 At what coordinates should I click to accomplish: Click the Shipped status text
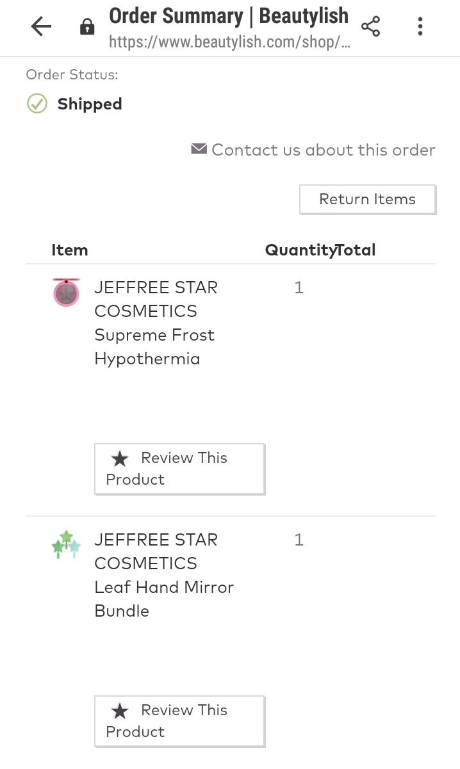click(90, 104)
